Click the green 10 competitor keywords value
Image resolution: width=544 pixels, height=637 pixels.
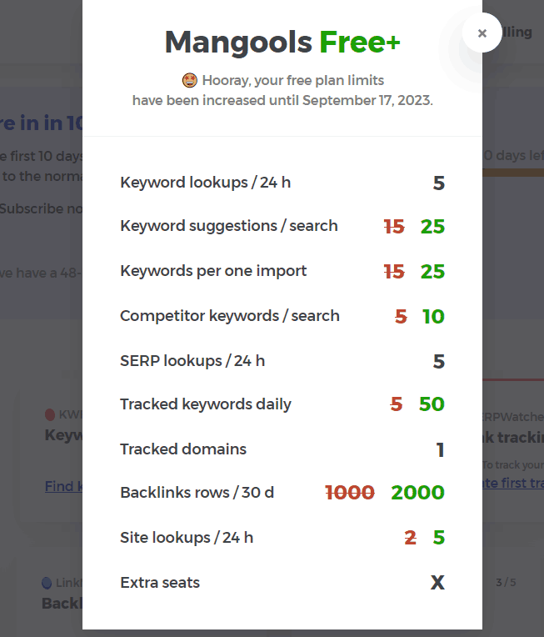(x=433, y=317)
